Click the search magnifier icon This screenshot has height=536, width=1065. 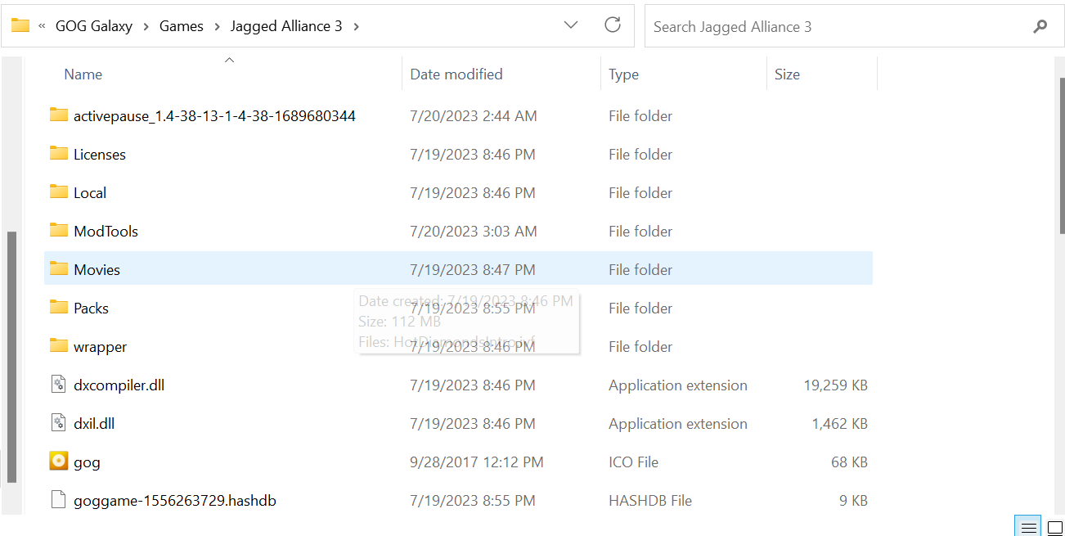pos(1040,26)
